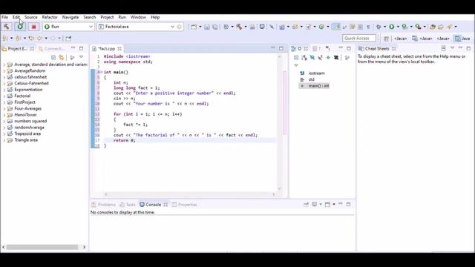Viewport: 475px width, 267px height.
Task: Open the Refactor menu
Action: click(50, 17)
